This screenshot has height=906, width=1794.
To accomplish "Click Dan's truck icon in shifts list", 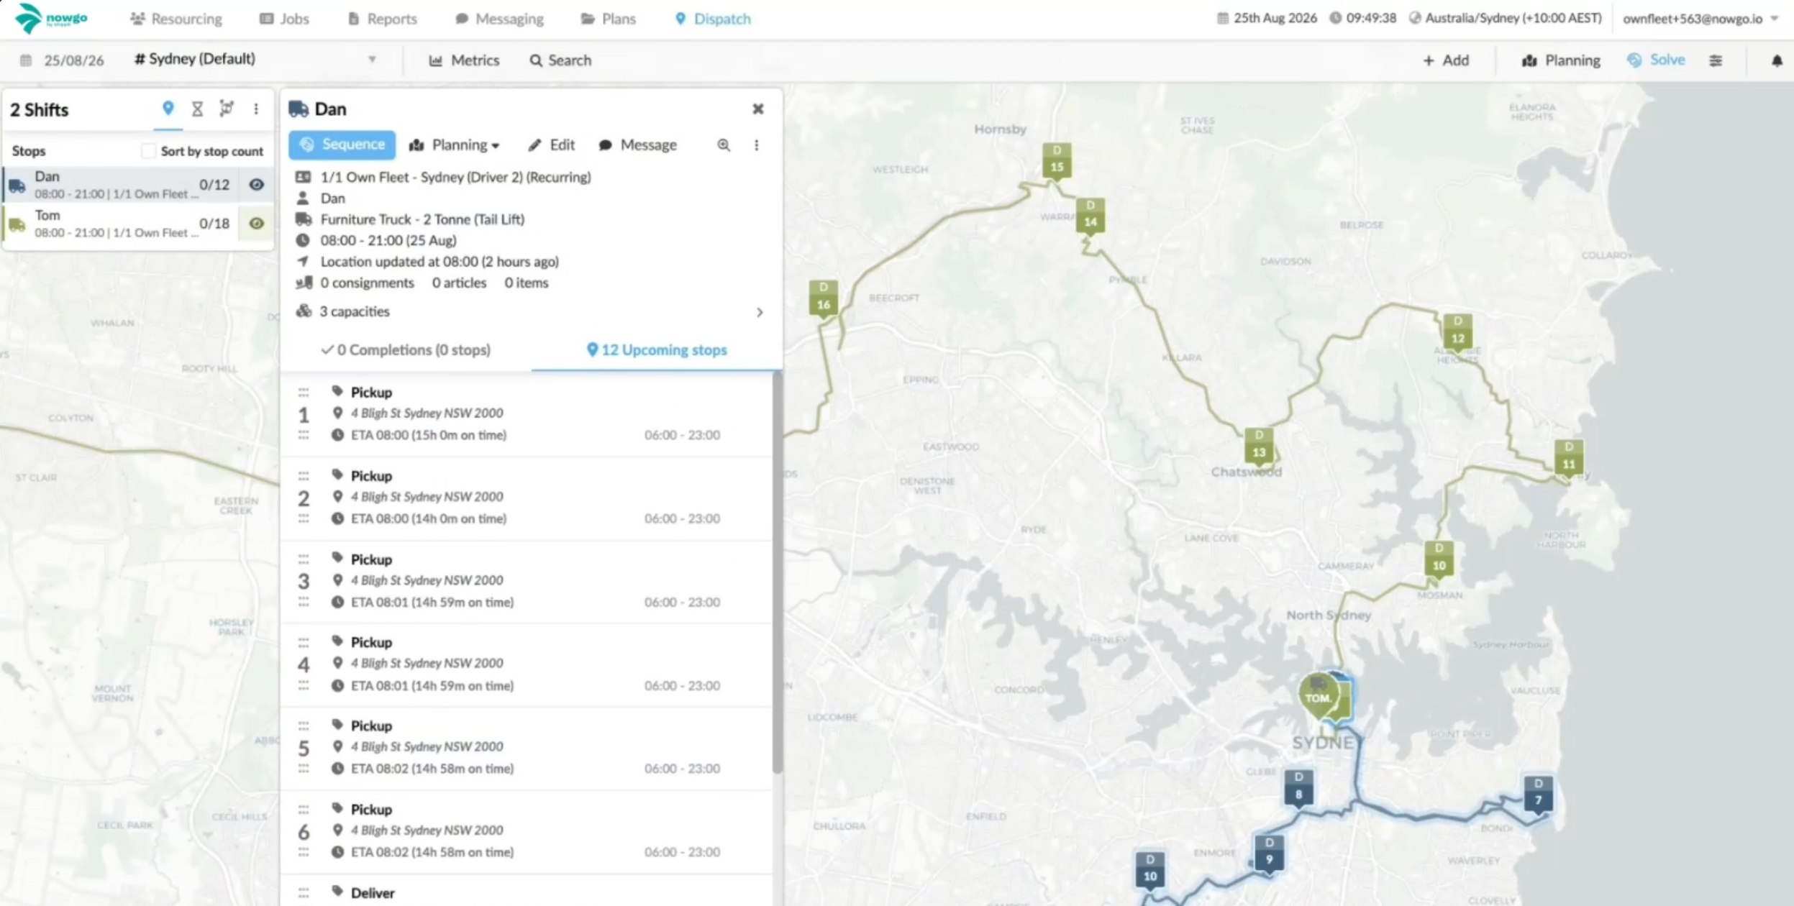I will click(x=17, y=187).
